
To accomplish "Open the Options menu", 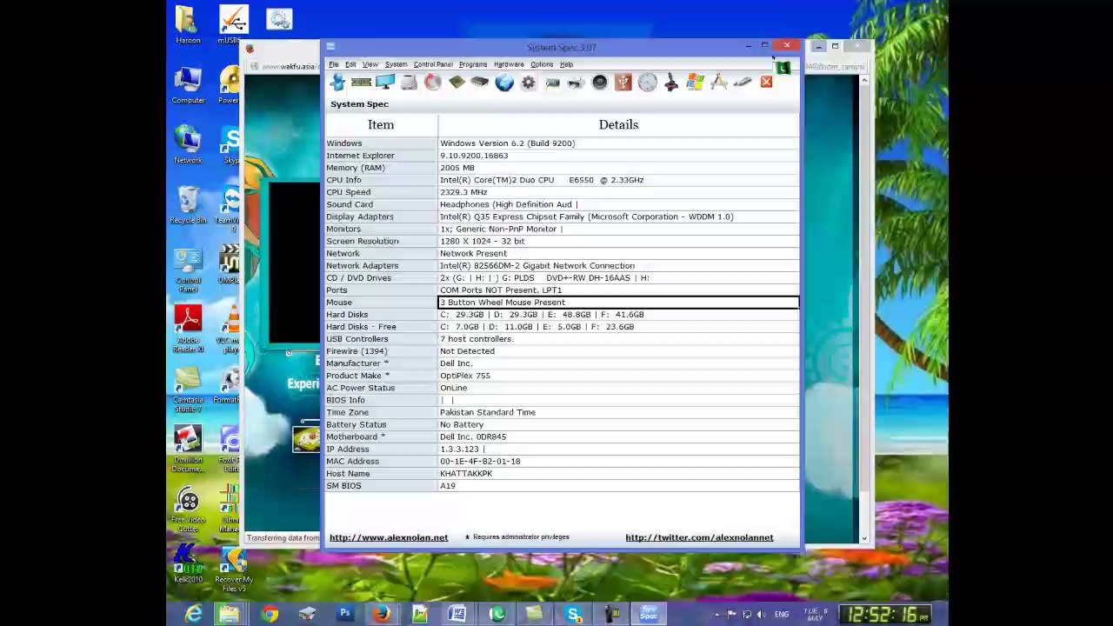I will point(542,64).
